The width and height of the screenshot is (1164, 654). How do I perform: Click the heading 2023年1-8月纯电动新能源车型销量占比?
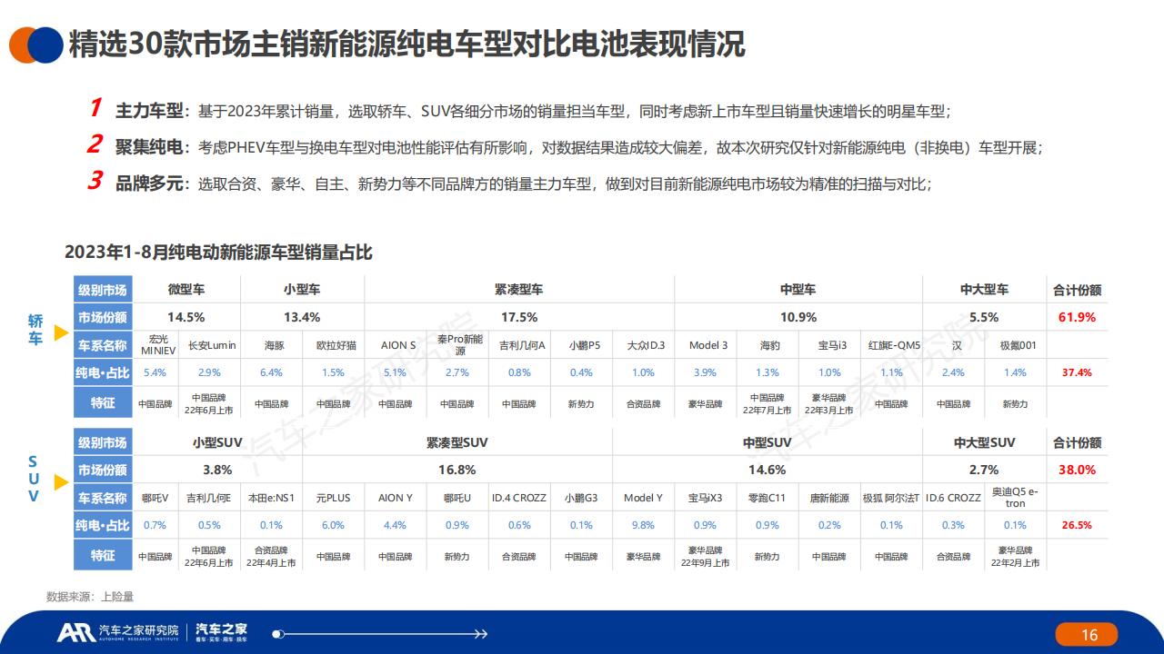click(x=218, y=253)
